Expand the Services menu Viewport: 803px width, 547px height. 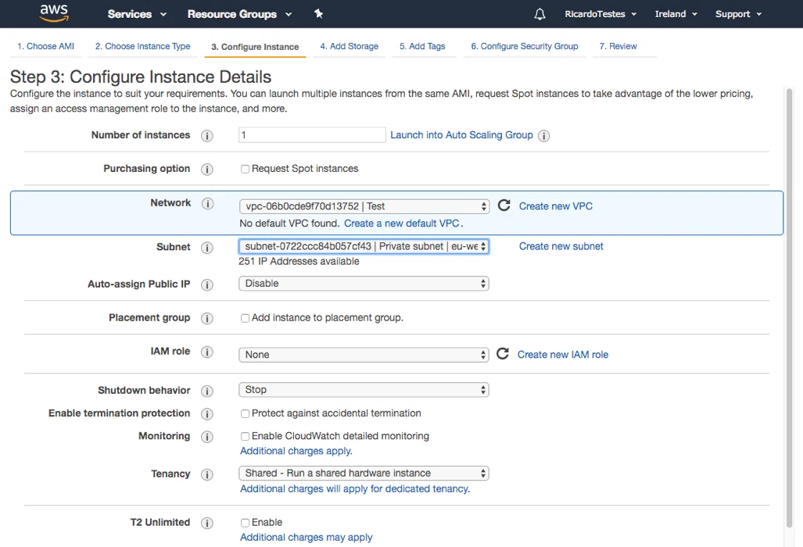pyautogui.click(x=137, y=14)
